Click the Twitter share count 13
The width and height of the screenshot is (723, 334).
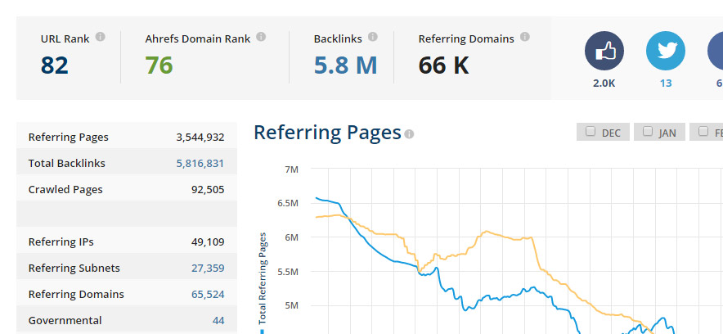pyautogui.click(x=665, y=83)
